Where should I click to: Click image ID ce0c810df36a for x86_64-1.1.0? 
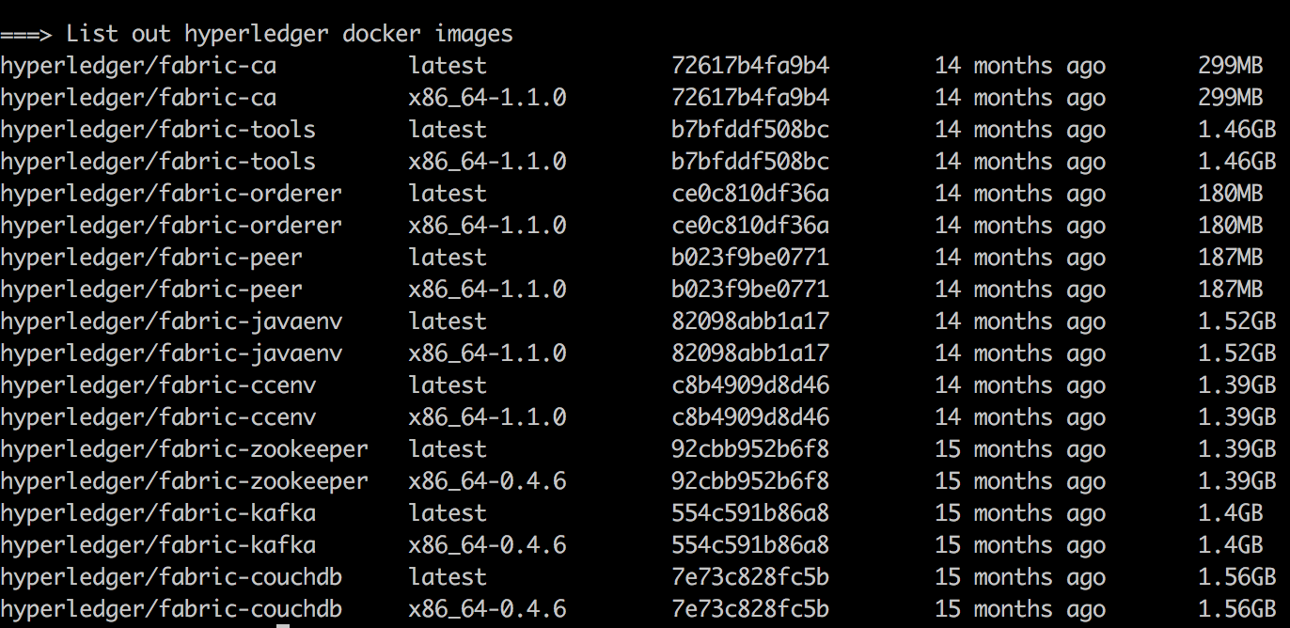point(750,227)
